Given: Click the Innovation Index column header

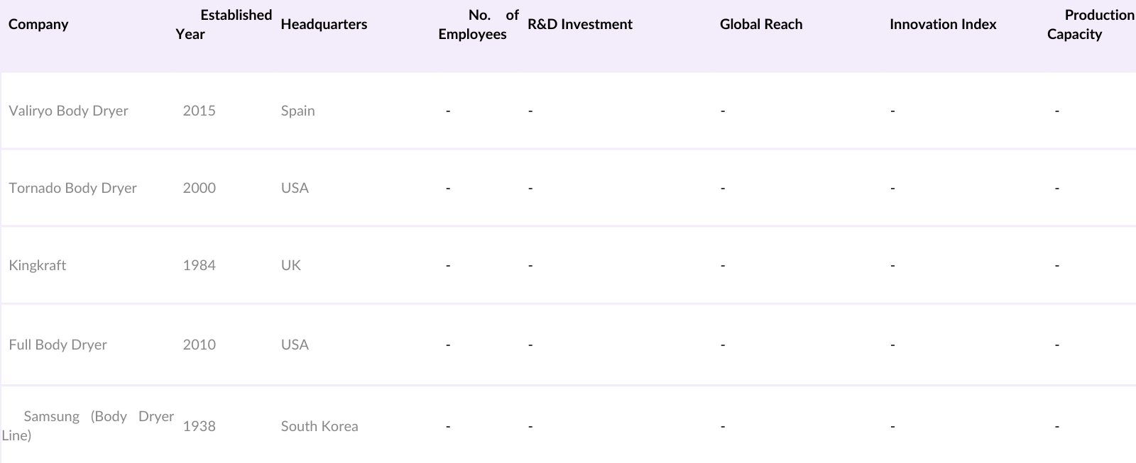Looking at the screenshot, I should [943, 24].
